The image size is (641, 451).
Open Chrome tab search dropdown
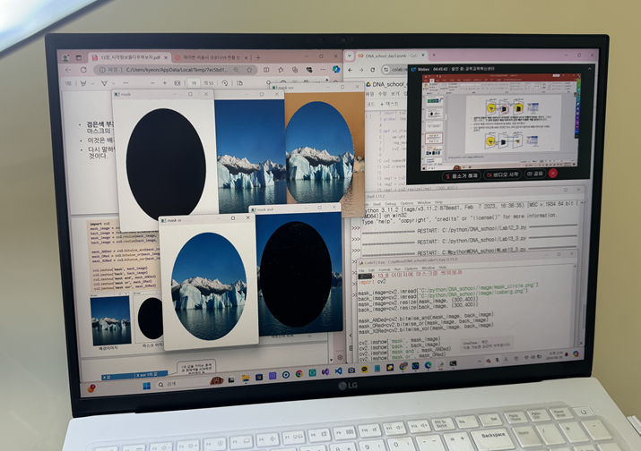349,55
